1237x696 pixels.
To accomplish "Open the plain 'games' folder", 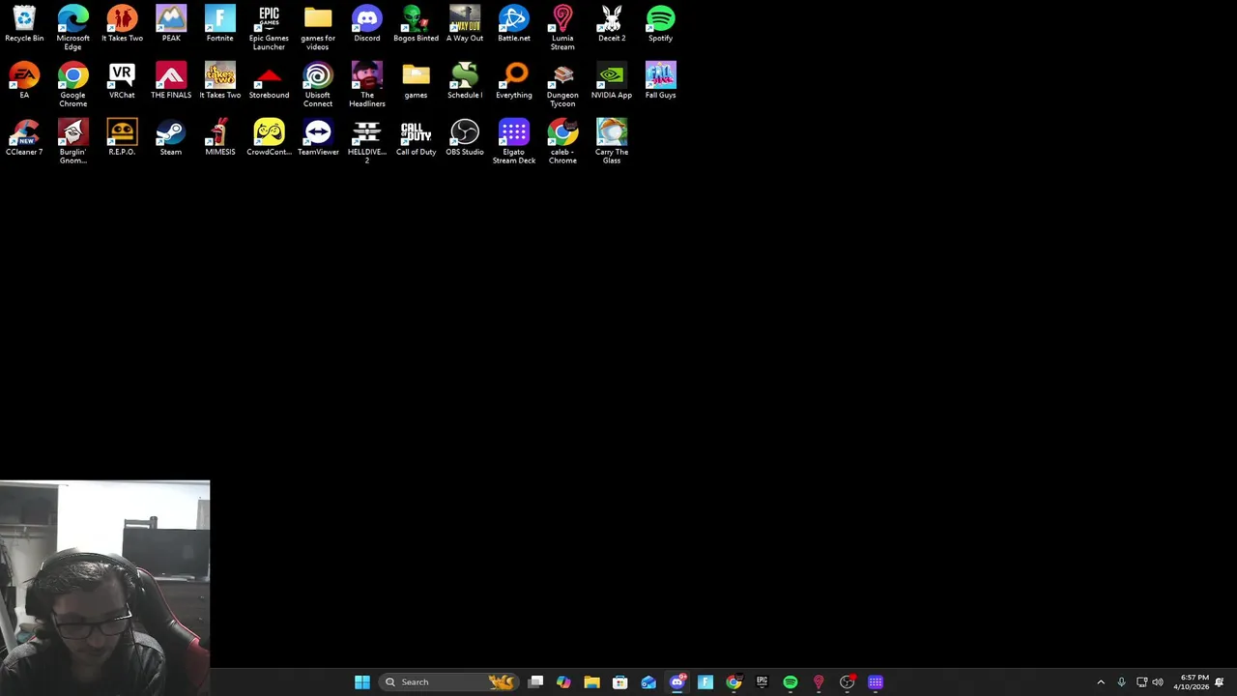I will (416, 81).
